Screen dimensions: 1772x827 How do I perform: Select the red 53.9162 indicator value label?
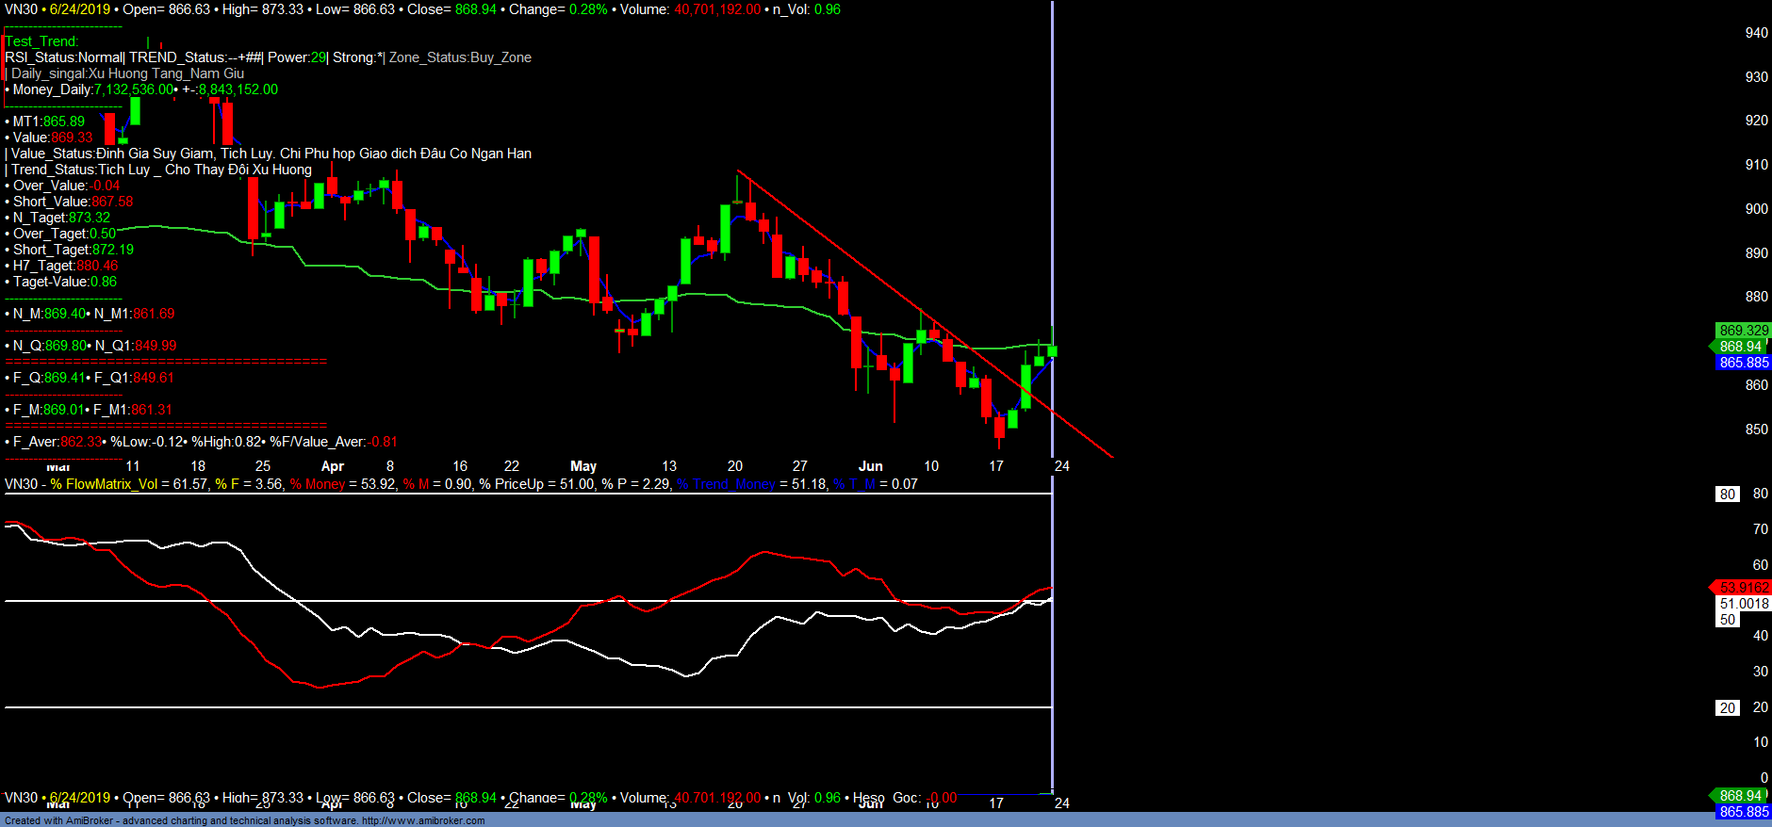tap(1743, 588)
